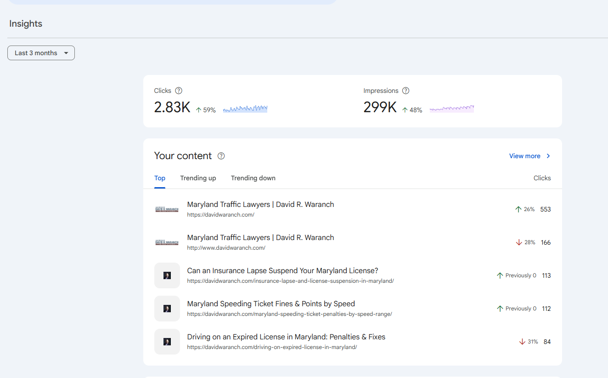Image resolution: width=608 pixels, height=378 pixels.
Task: Click the maryland-speeding-ticket-penalties URL text
Action: 290,314
